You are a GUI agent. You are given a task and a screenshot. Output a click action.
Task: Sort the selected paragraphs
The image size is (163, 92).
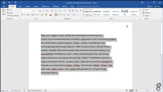(77, 11)
